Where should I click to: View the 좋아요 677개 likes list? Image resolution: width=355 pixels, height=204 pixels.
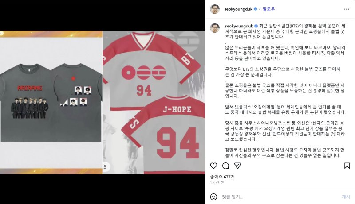click(x=222, y=177)
